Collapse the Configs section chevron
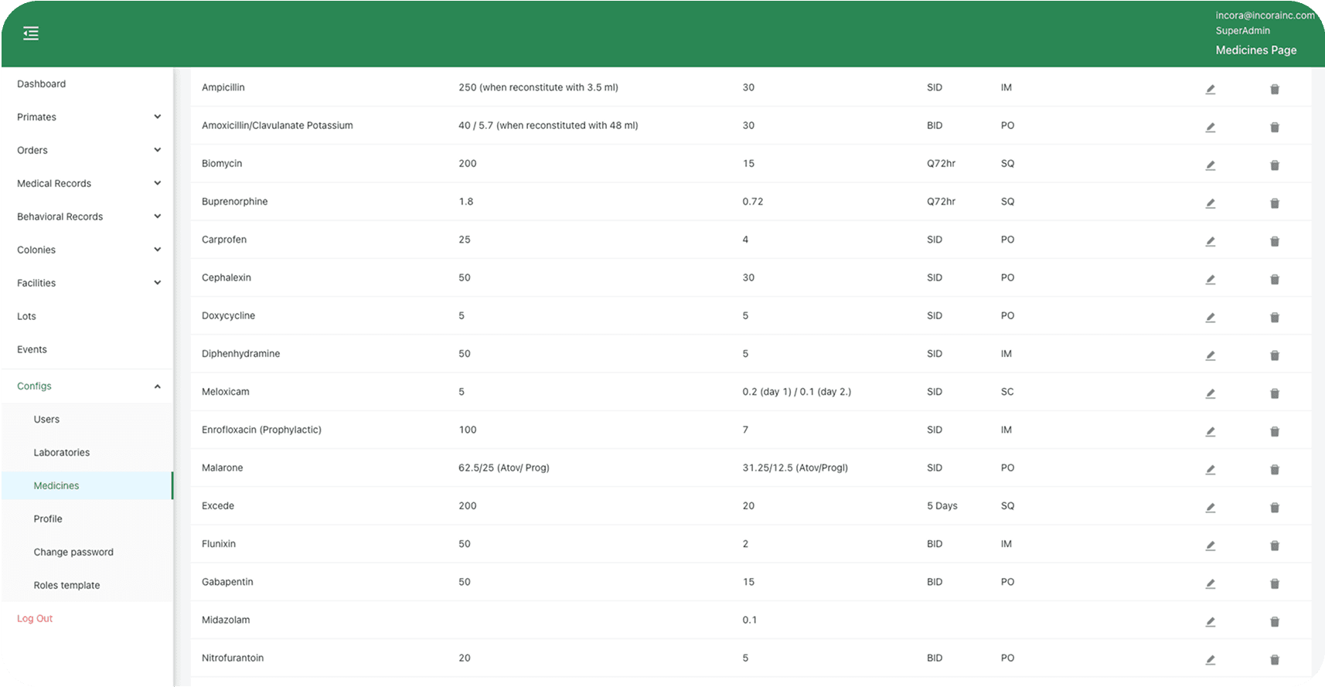Image resolution: width=1325 pixels, height=687 pixels. (157, 386)
